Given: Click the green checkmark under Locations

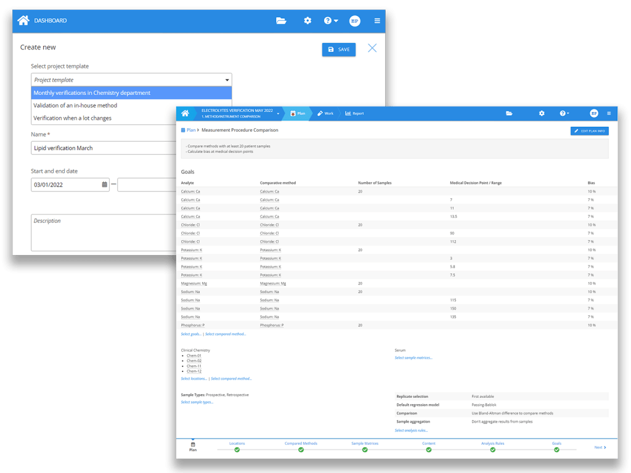Looking at the screenshot, I should pyautogui.click(x=236, y=450).
